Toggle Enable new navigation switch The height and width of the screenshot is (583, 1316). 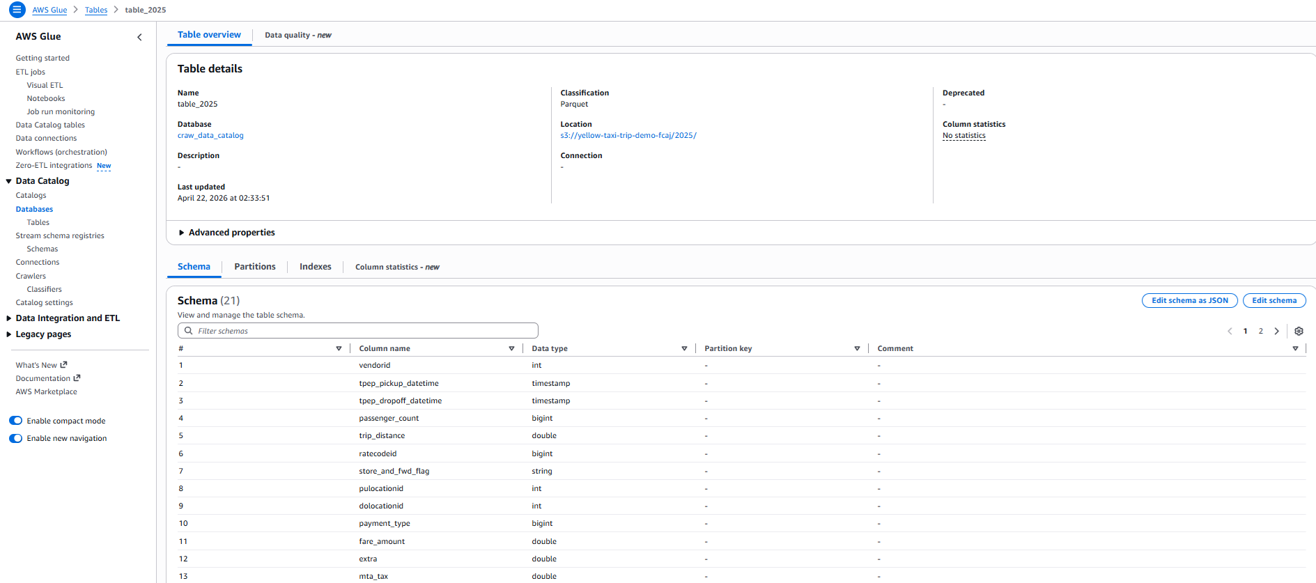point(16,438)
